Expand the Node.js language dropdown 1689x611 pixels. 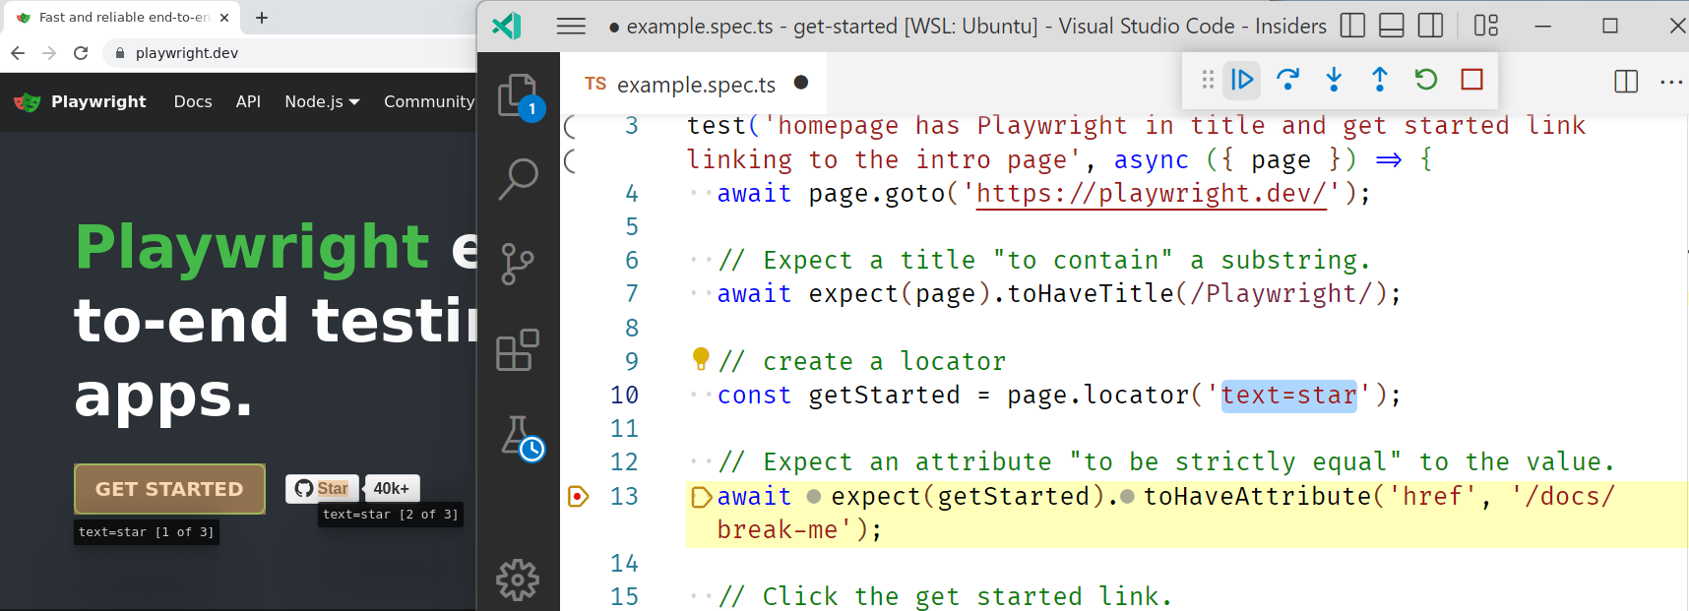point(322,101)
